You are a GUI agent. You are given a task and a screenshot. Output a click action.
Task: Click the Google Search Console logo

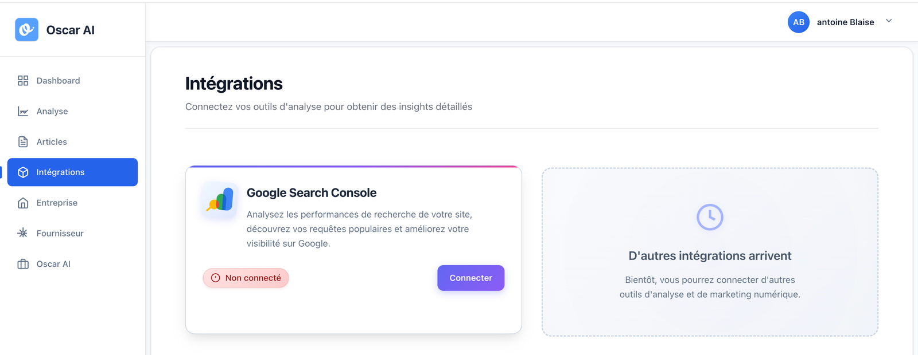(220, 200)
